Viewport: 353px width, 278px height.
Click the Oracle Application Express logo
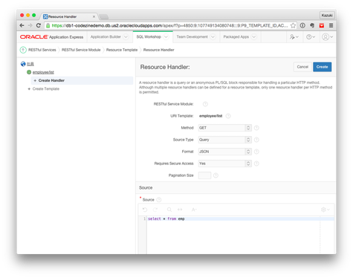coord(51,37)
